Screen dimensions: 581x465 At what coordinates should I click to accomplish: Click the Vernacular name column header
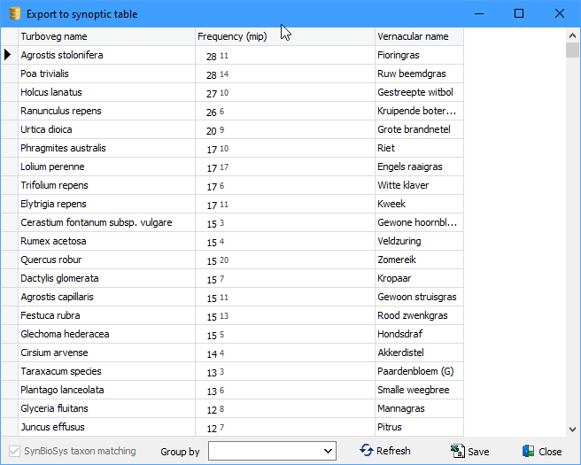point(418,36)
